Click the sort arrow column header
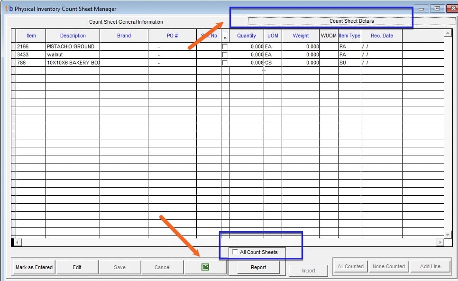 [x=224, y=36]
